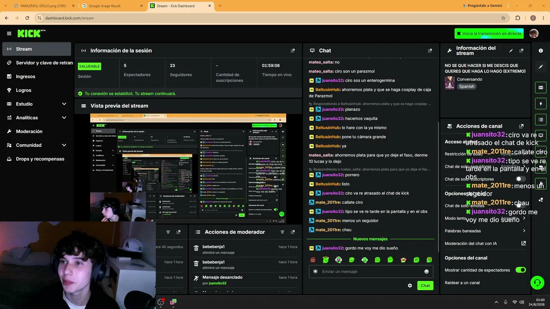Image resolution: width=550 pixels, height=309 pixels.
Task: Send message with the green Chat button
Action: pyautogui.click(x=425, y=285)
